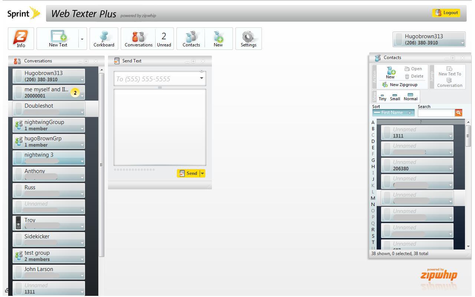This screenshot has width=475, height=297.
Task: Send the text message
Action: pyautogui.click(x=188, y=173)
